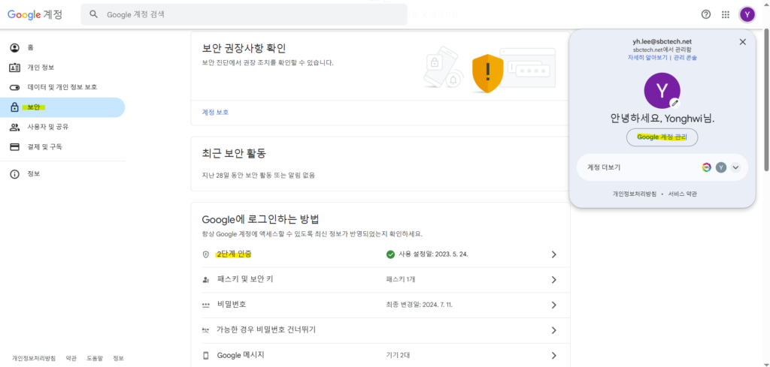The image size is (770, 367).
Task: Expand the 비밀번호 row chevron
Action: pos(553,305)
